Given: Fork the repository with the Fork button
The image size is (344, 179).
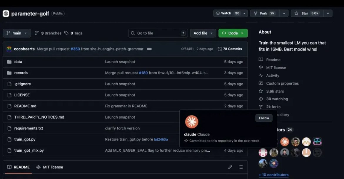Looking at the screenshot, I should (x=265, y=13).
